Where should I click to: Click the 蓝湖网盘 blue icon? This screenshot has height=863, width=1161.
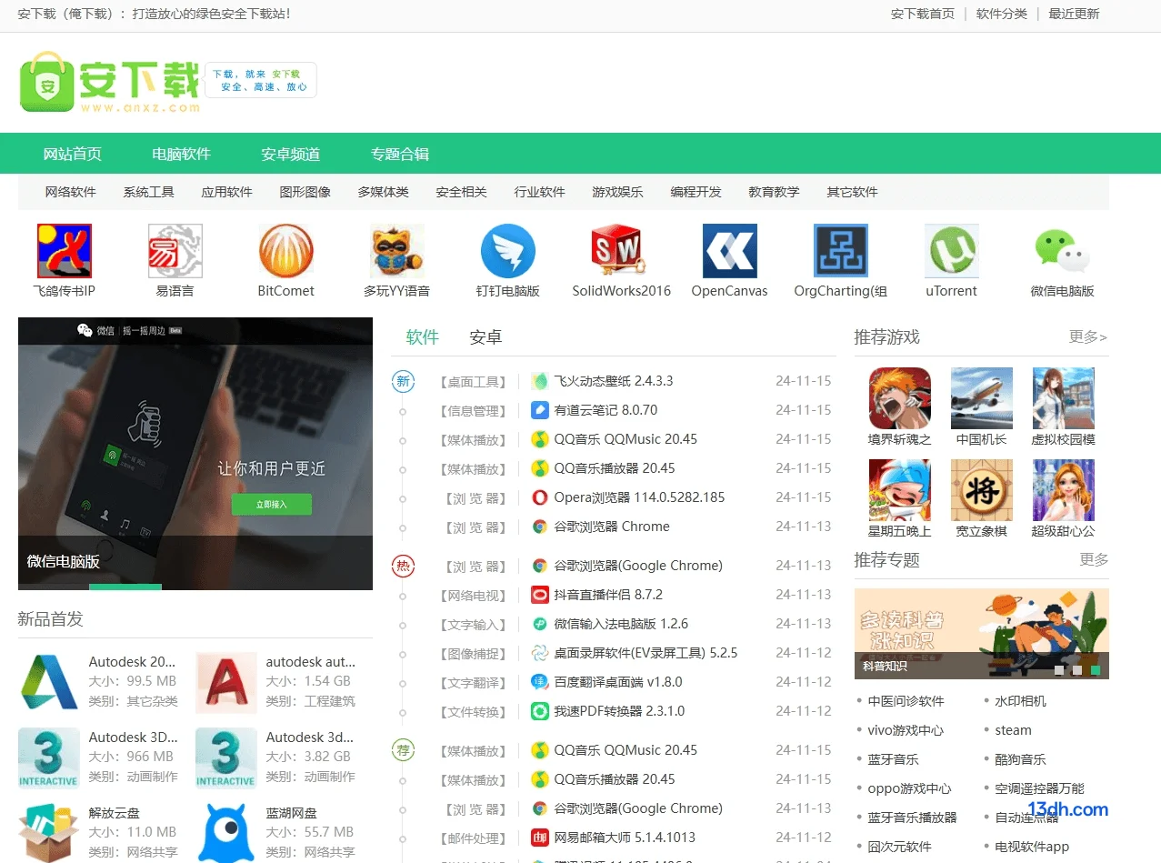(226, 833)
